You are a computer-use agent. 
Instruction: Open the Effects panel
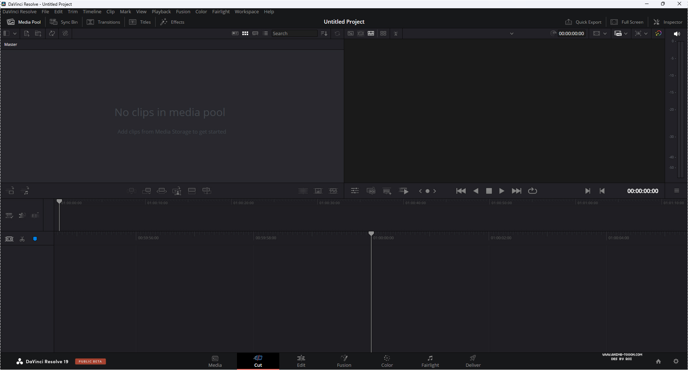tap(172, 22)
